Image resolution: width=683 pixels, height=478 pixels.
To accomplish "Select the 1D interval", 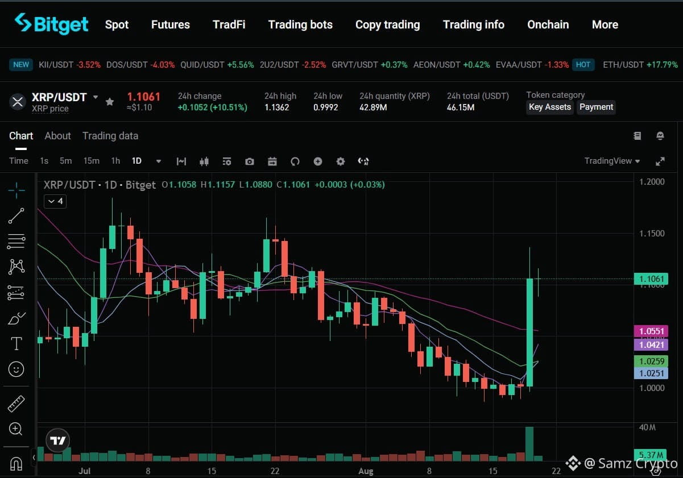I will pos(136,161).
